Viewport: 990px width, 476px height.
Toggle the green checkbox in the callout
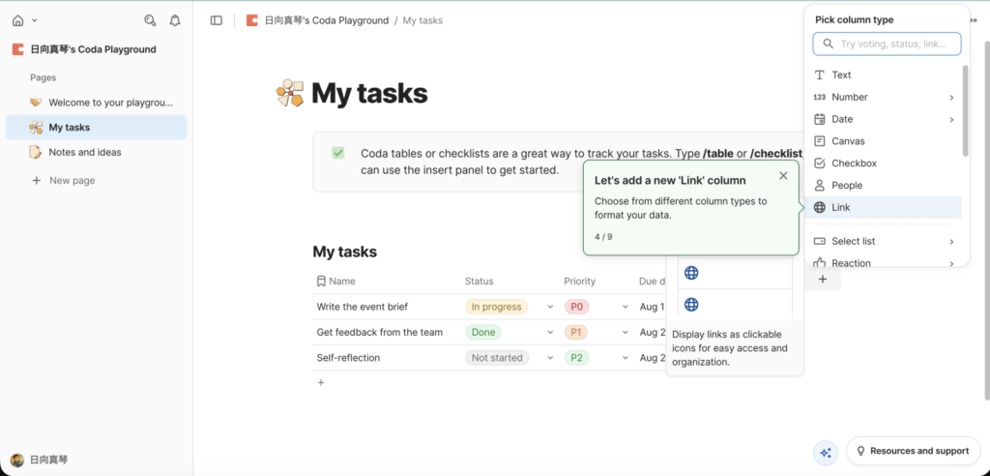point(338,153)
